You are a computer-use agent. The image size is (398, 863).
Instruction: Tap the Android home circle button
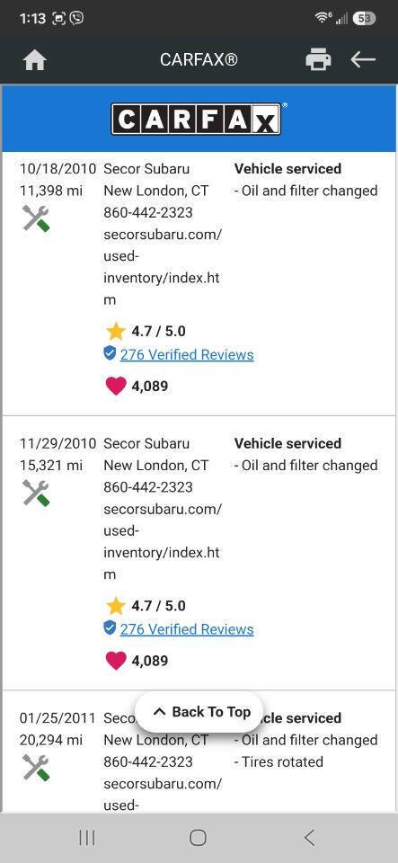[198, 838]
